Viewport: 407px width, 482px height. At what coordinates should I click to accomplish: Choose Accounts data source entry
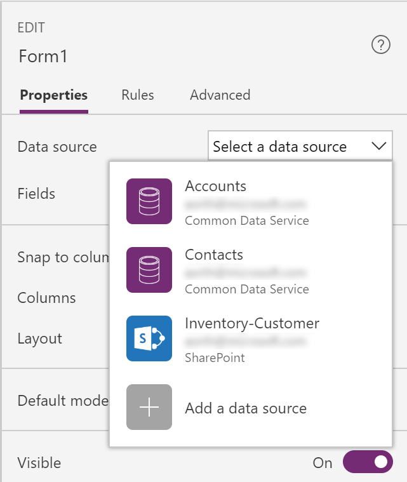point(251,201)
